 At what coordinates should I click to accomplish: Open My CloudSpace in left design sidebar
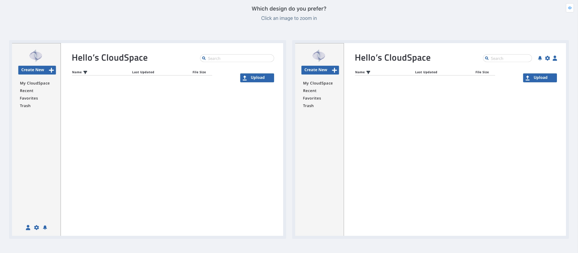click(35, 83)
